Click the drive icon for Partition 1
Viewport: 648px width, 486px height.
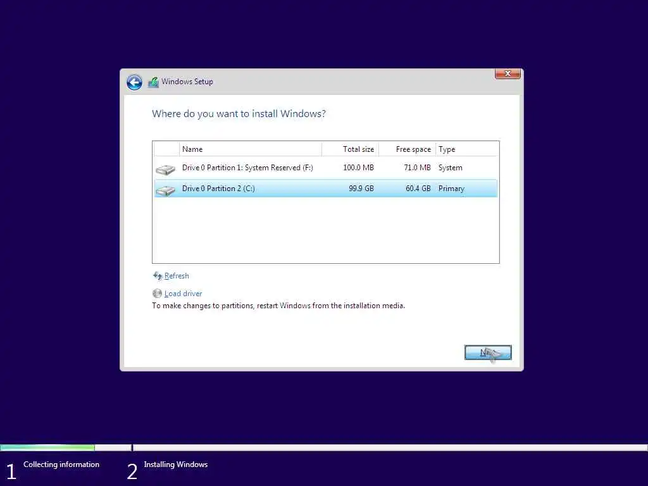tap(166, 169)
